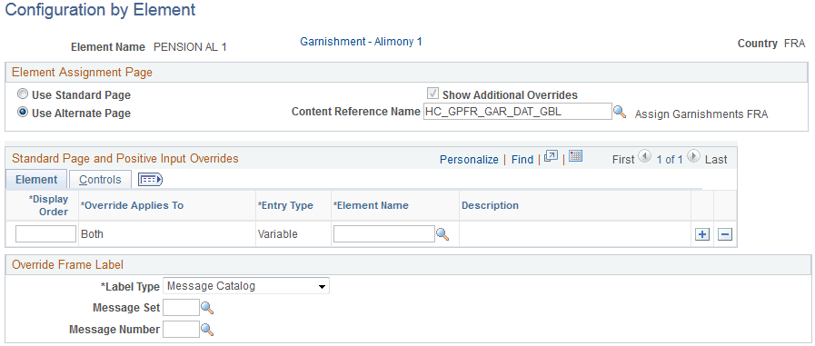Click the '1 of 1' row counter
This screenshot has height=346, width=815.
[670, 160]
